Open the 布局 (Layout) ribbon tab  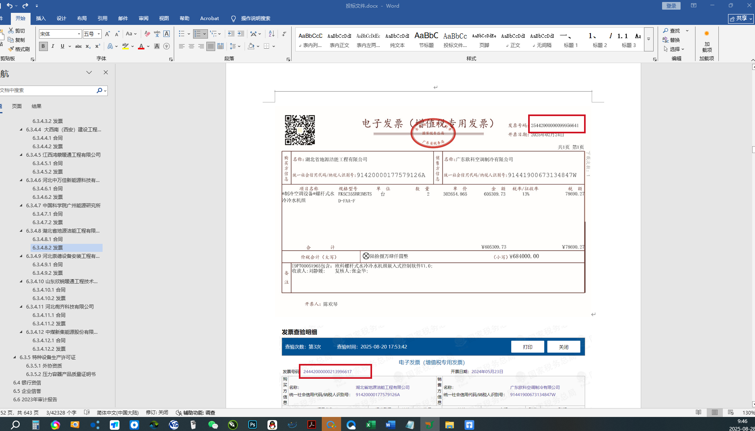[82, 18]
